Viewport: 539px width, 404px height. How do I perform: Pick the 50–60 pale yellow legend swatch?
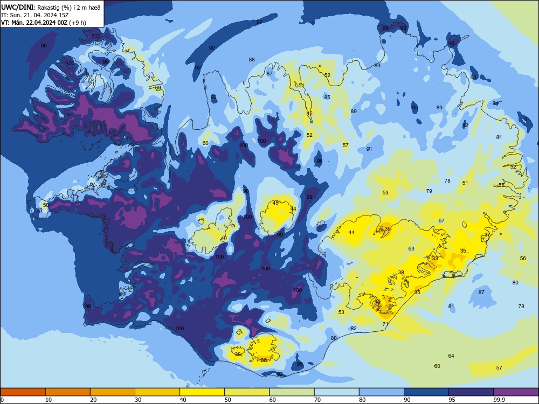[x=247, y=392]
